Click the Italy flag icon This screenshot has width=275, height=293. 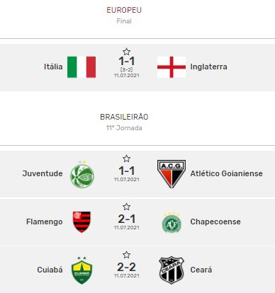tap(82, 67)
